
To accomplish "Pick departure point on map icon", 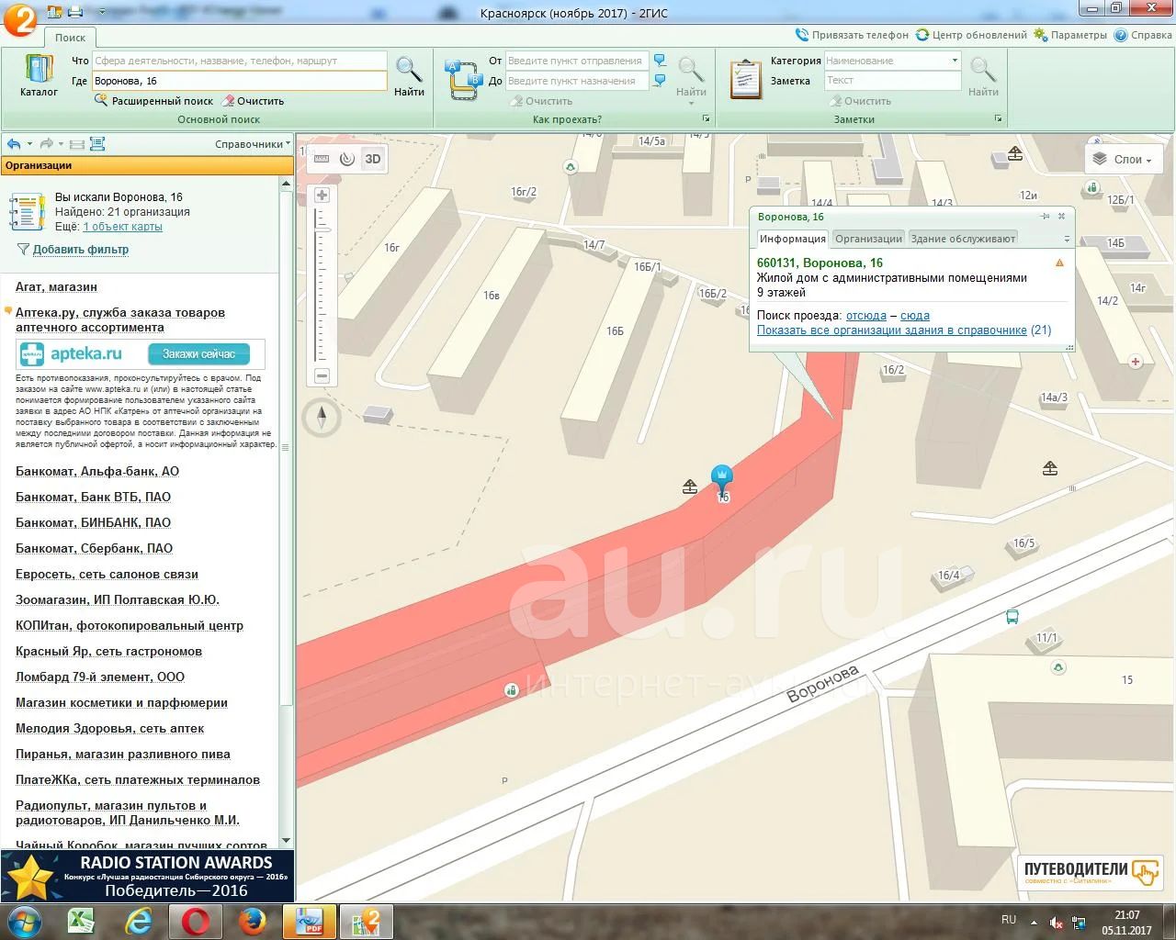I will coord(660,61).
